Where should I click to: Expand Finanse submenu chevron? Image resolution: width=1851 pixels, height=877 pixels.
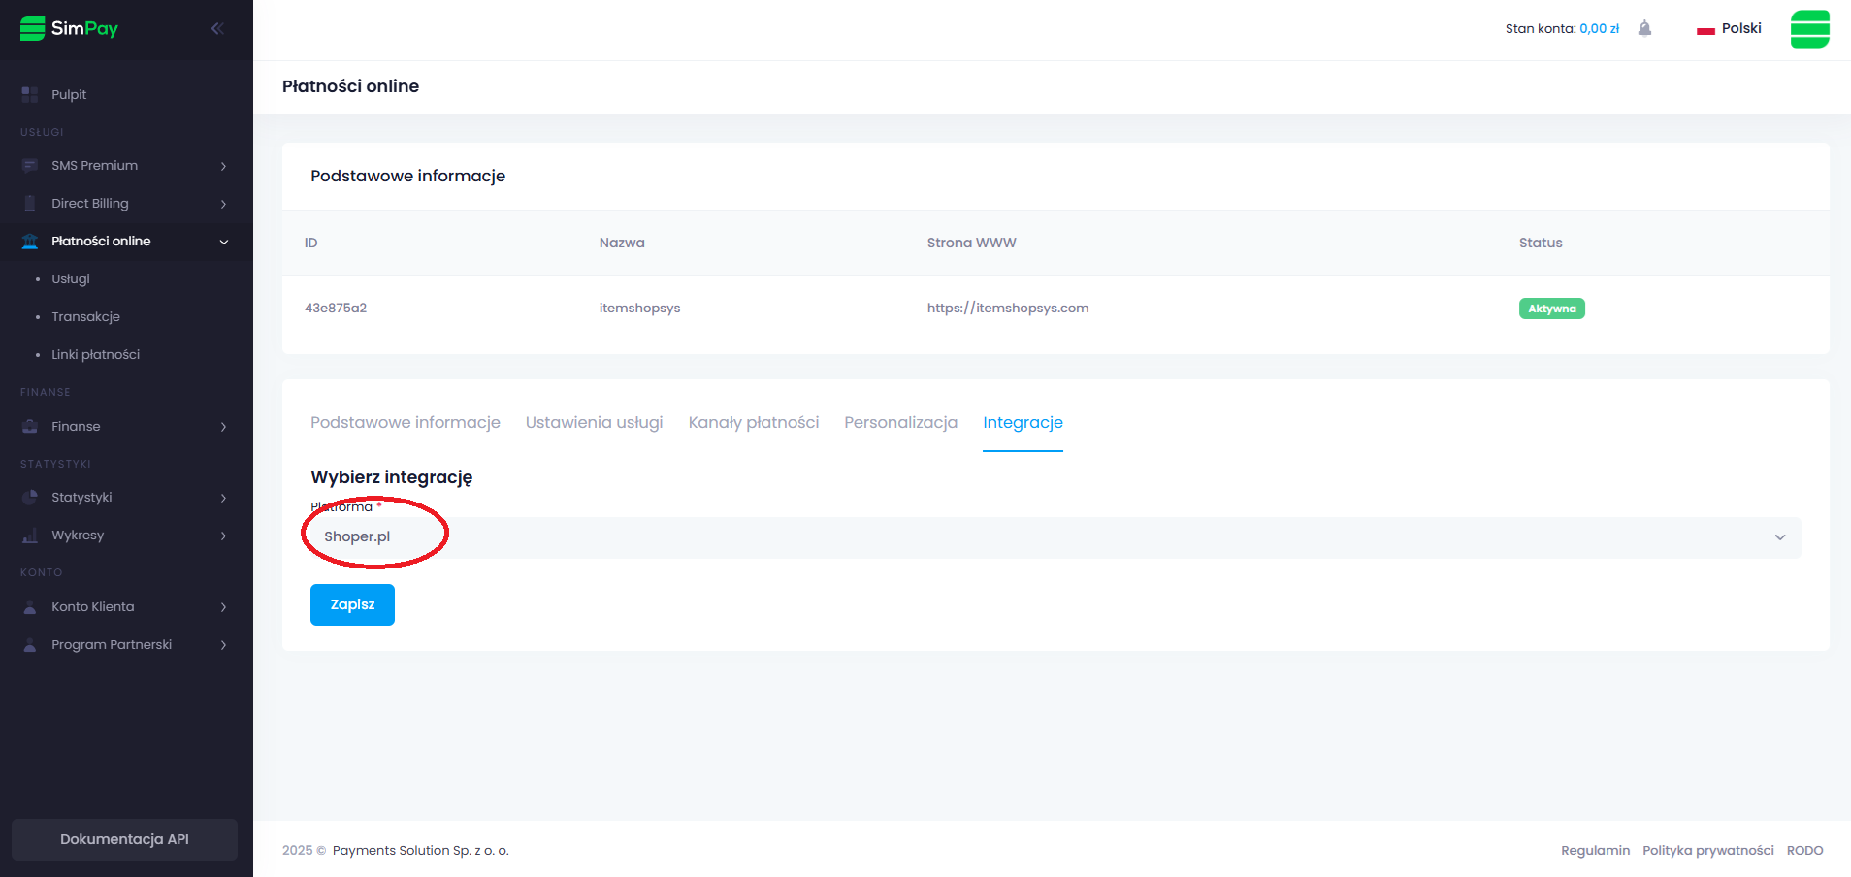[x=223, y=427]
